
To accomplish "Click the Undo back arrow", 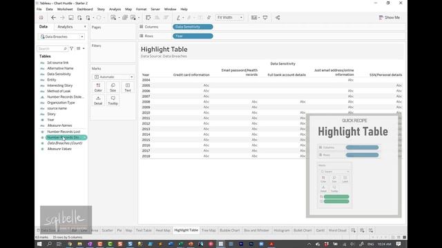I will pyautogui.click(x=53, y=18).
